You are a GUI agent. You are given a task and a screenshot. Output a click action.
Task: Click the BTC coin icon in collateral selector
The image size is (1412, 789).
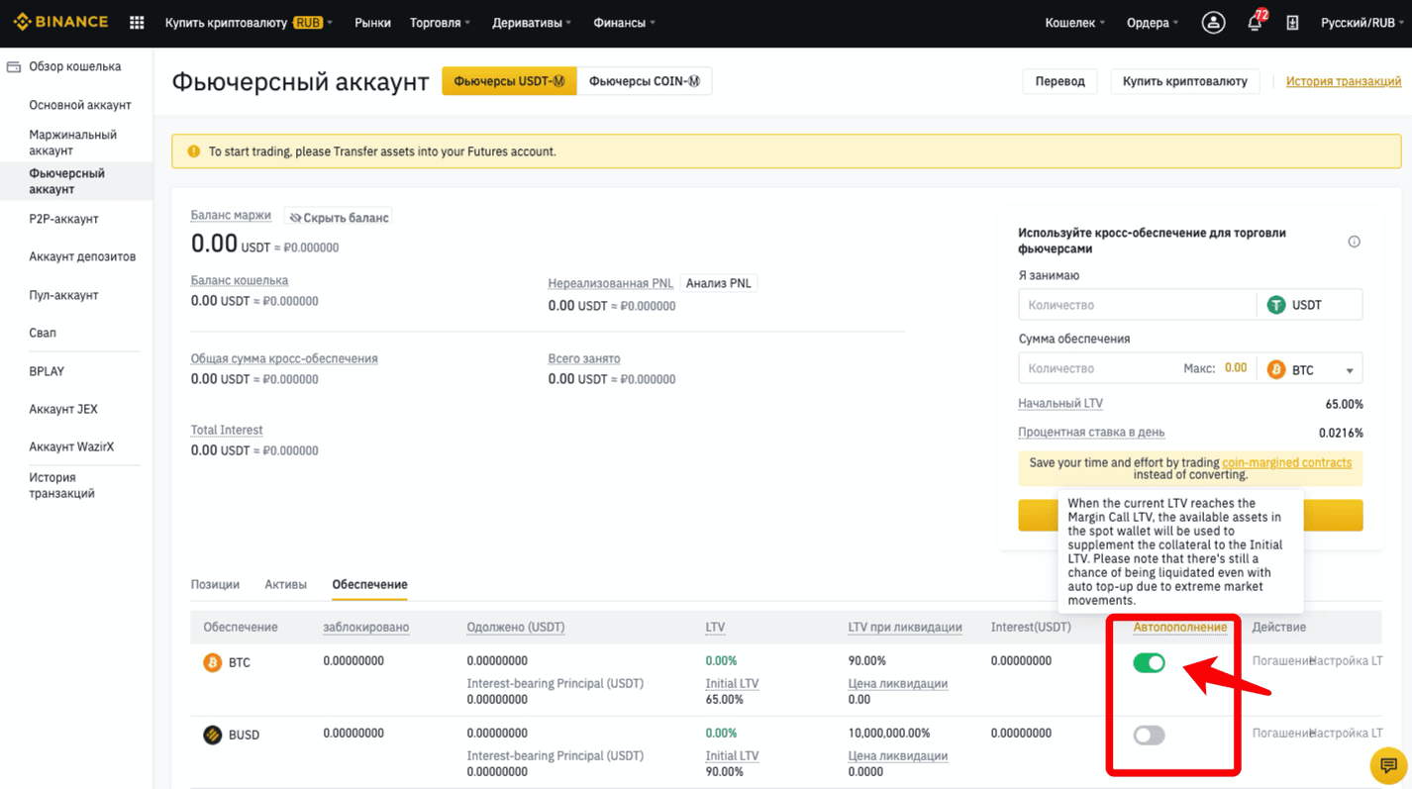tap(1276, 369)
